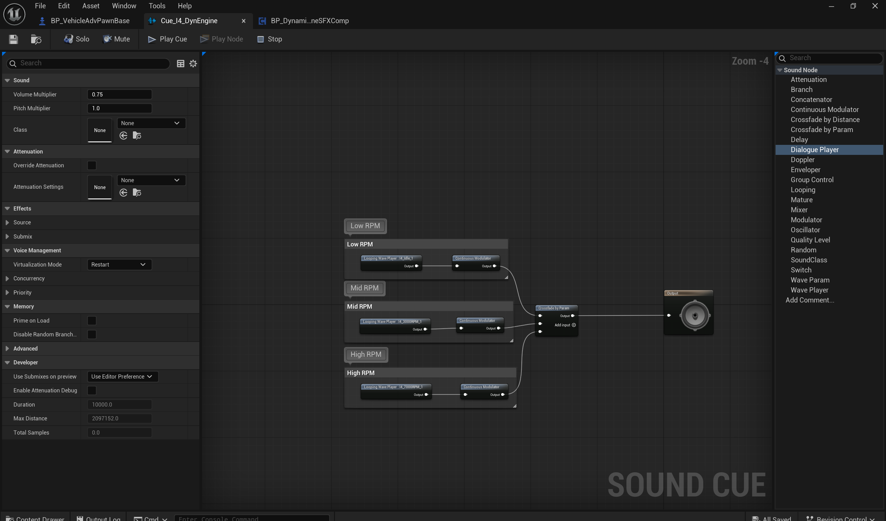This screenshot has width=886, height=521.
Task: Open the Class None dropdown
Action: point(151,123)
